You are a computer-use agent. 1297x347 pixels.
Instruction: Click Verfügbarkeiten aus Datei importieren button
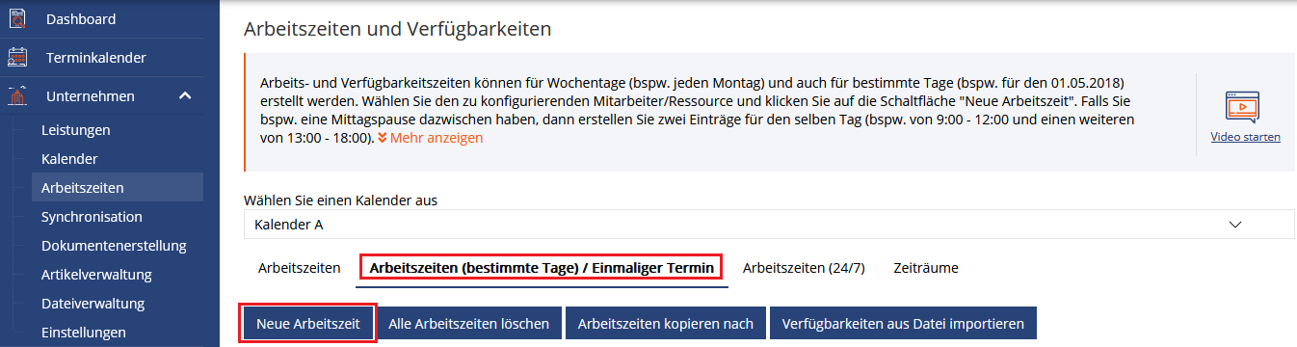903,324
